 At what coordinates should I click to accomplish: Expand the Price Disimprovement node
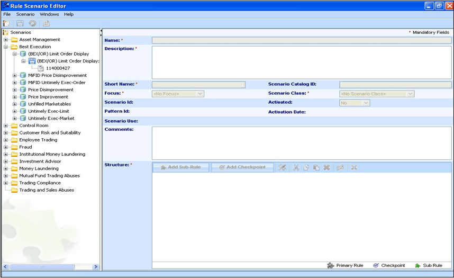click(14, 90)
